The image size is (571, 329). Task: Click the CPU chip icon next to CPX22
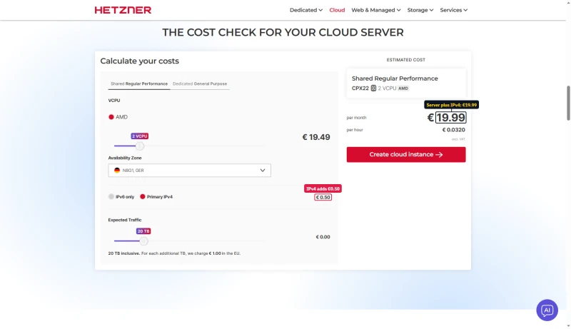(x=373, y=88)
